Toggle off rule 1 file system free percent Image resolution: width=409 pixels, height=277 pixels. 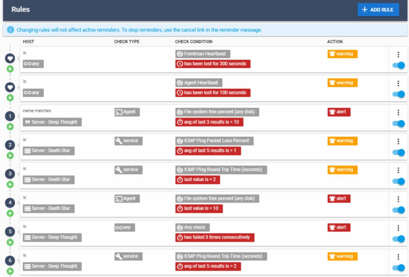(x=398, y=124)
